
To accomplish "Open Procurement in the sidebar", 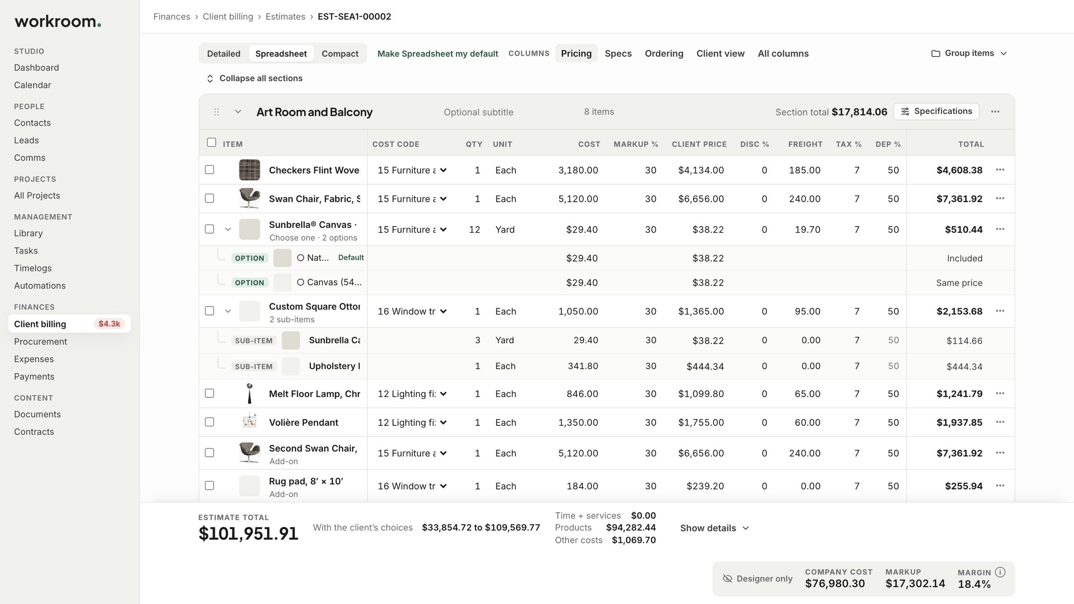I will click(40, 341).
